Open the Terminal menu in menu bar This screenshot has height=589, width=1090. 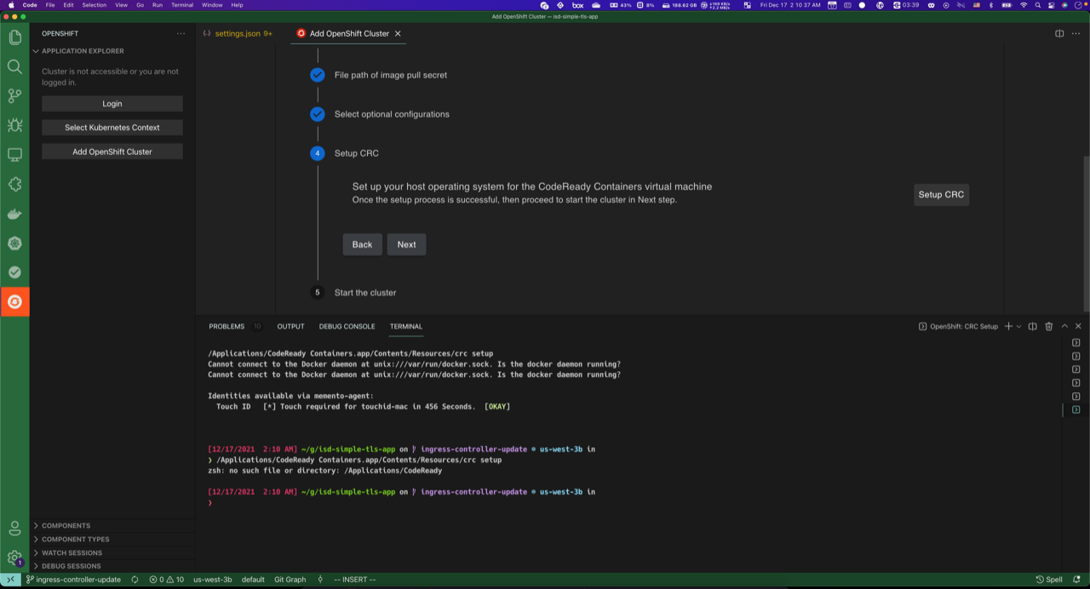[x=182, y=5]
